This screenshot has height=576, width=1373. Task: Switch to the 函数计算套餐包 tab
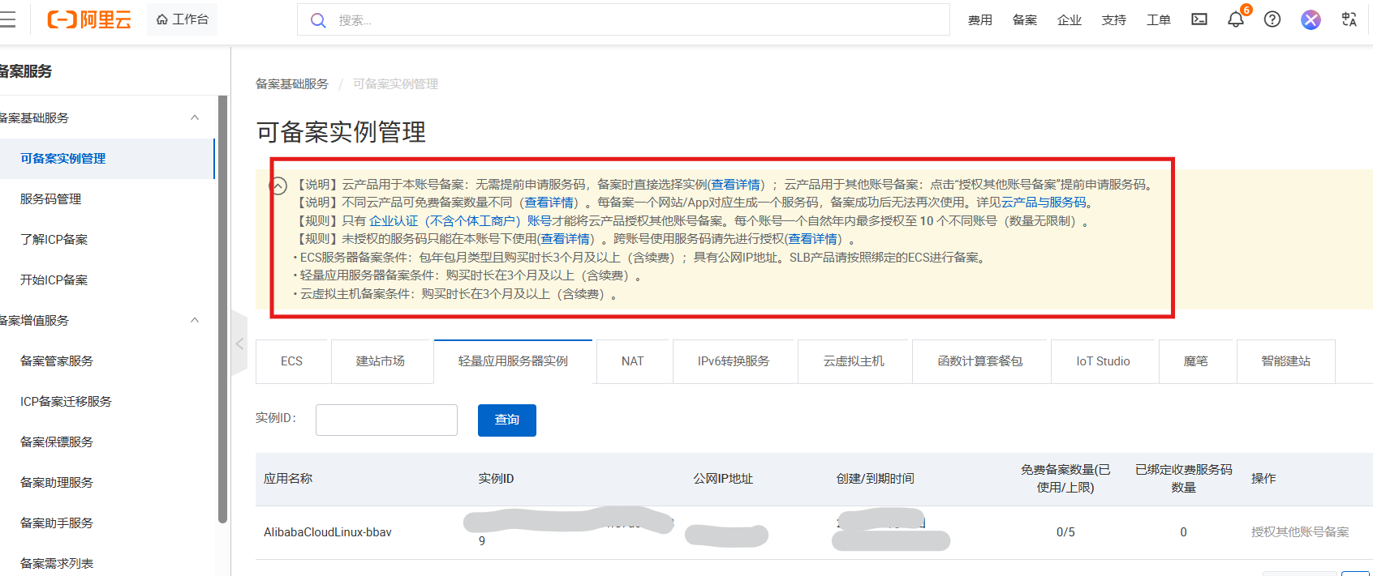(x=980, y=361)
